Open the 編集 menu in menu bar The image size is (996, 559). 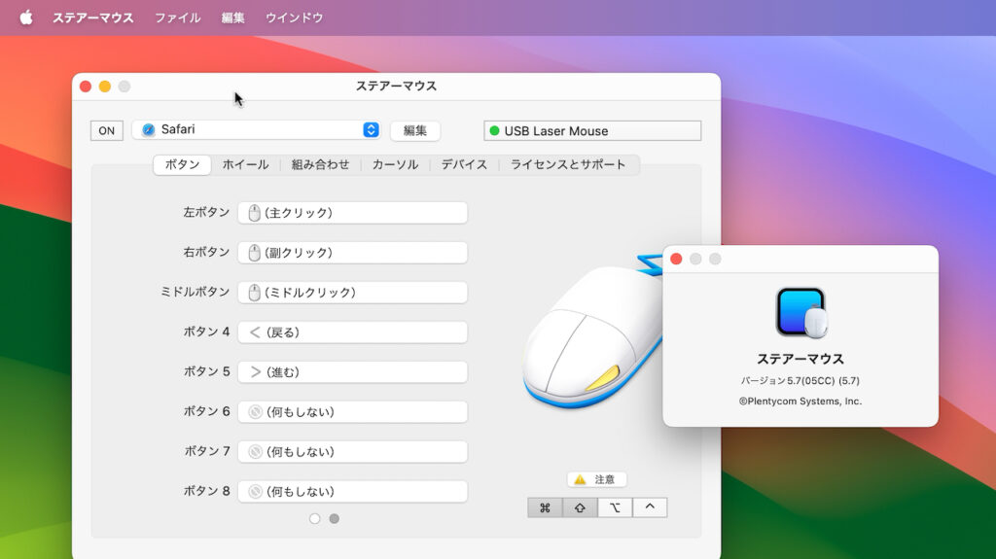(232, 17)
